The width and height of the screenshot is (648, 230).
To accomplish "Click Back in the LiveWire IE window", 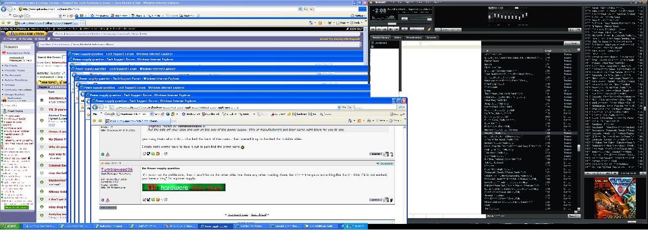I will click(4, 9).
